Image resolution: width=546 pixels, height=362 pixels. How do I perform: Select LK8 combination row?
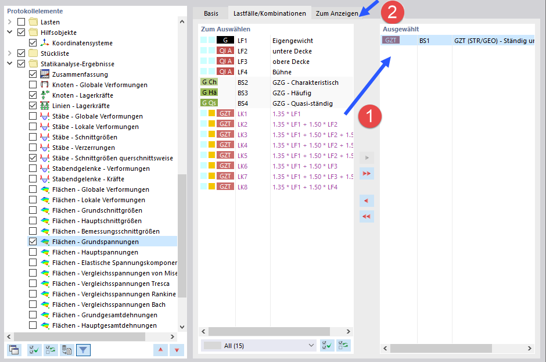[276, 187]
